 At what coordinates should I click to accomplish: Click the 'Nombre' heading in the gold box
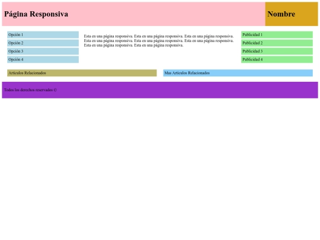281,14
